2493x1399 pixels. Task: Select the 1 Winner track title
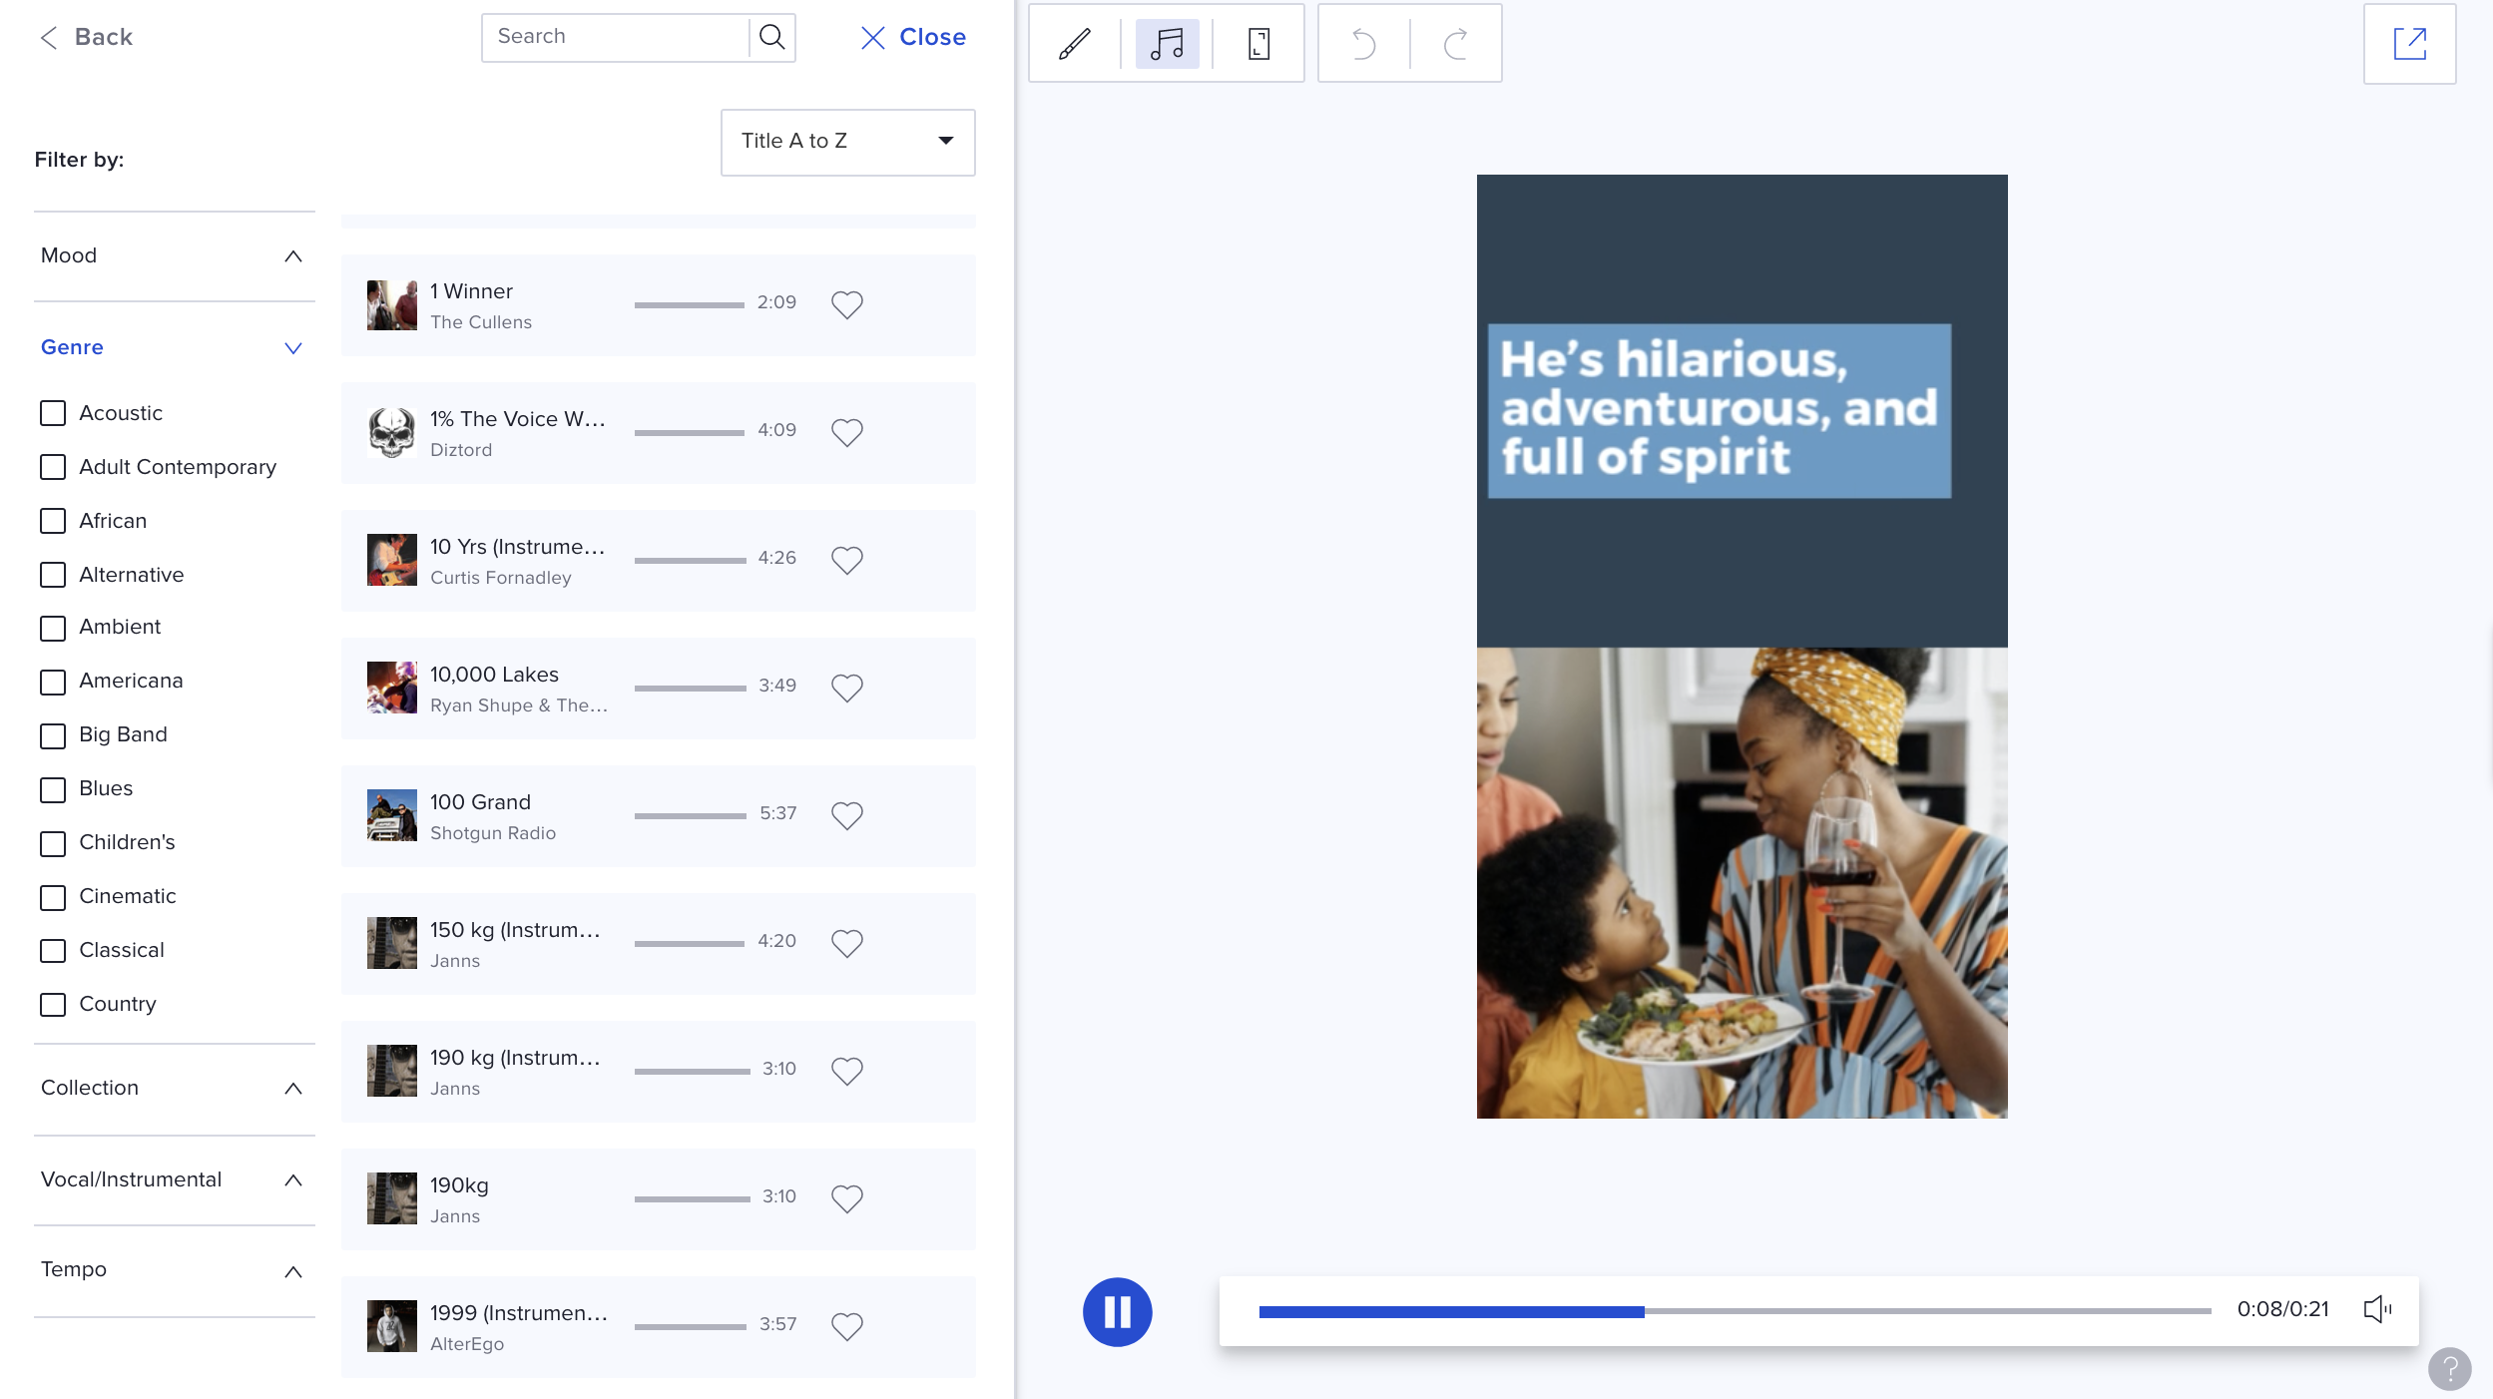(471, 290)
